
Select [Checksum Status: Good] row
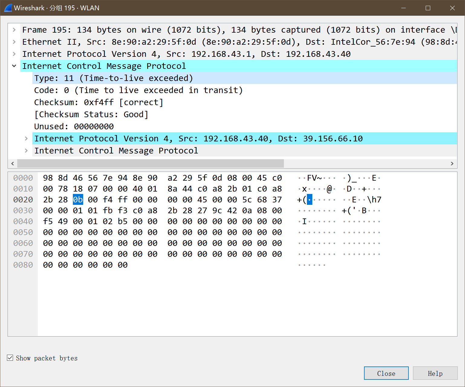[x=245, y=114]
